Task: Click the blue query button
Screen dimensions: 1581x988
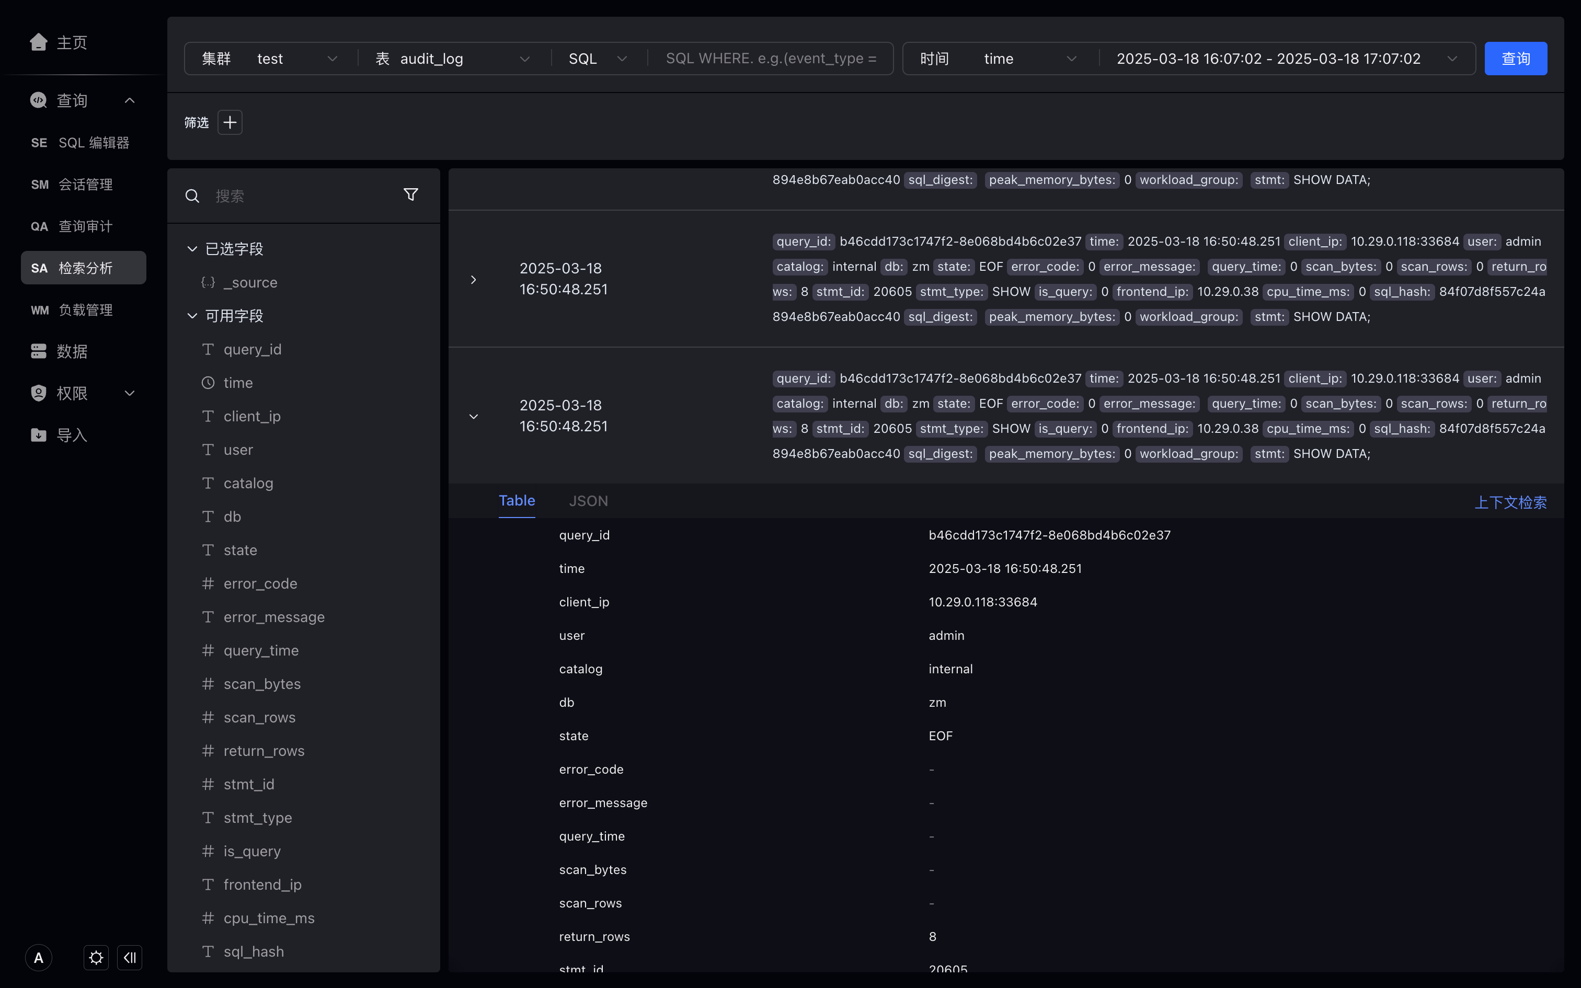Action: pyautogui.click(x=1516, y=59)
